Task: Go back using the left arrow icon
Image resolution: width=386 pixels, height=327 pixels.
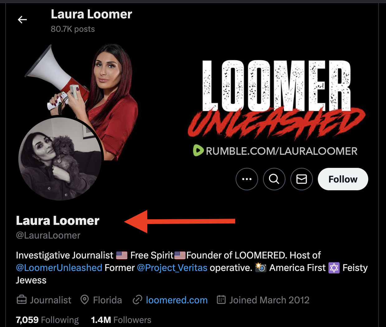Action: coord(22,20)
